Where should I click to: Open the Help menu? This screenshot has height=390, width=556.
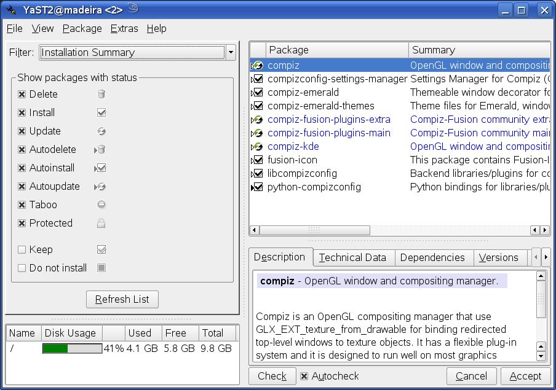[156, 28]
